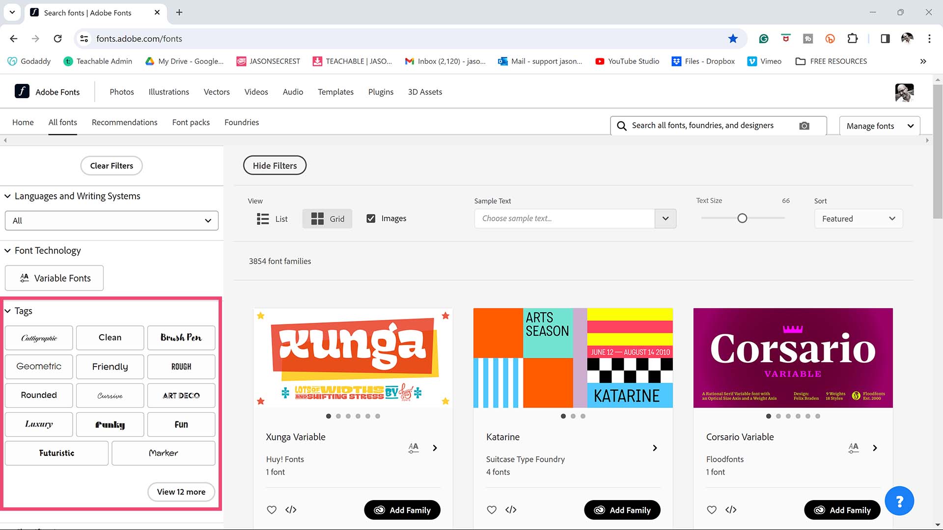Reload the page

[x=57, y=39]
